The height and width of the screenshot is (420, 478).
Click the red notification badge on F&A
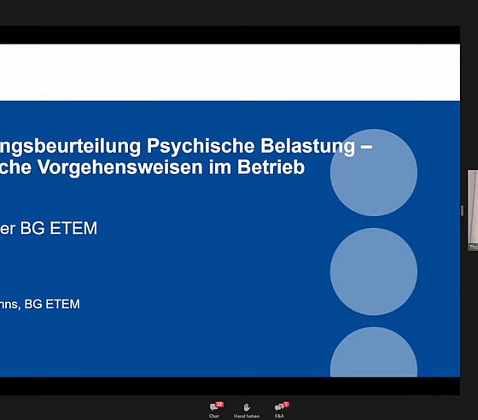point(286,404)
